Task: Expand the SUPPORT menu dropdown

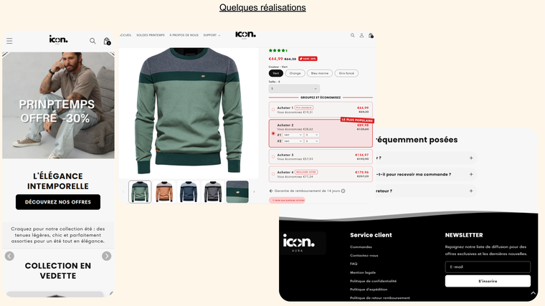Action: pos(212,35)
